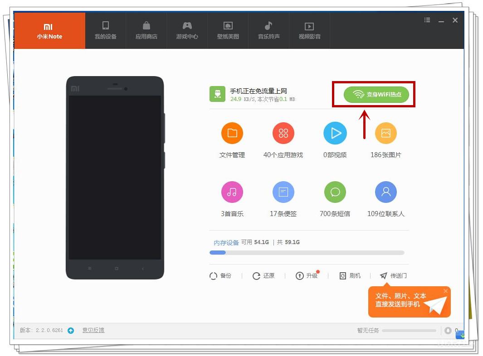
Task: Switch to the 小米Note device tab
Action: click(49, 30)
